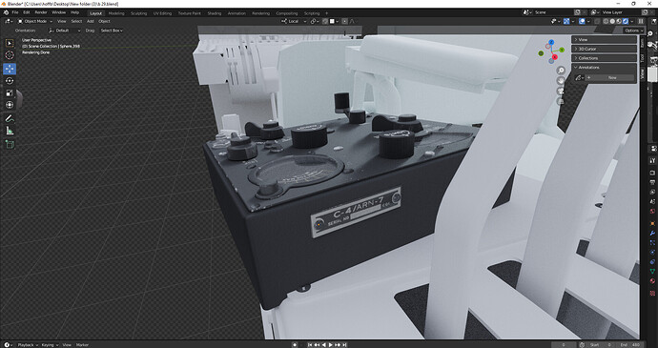This screenshot has height=348, width=658.
Task: Switch to the UV Editing workspace tab
Action: tap(162, 13)
